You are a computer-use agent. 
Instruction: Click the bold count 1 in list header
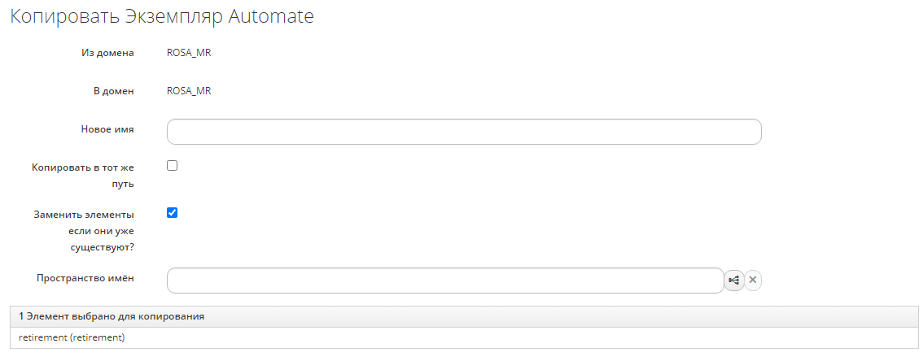(22, 316)
